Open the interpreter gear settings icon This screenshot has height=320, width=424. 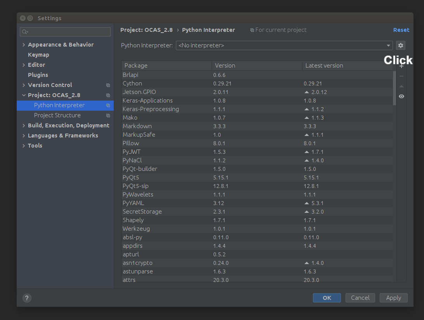(x=400, y=45)
